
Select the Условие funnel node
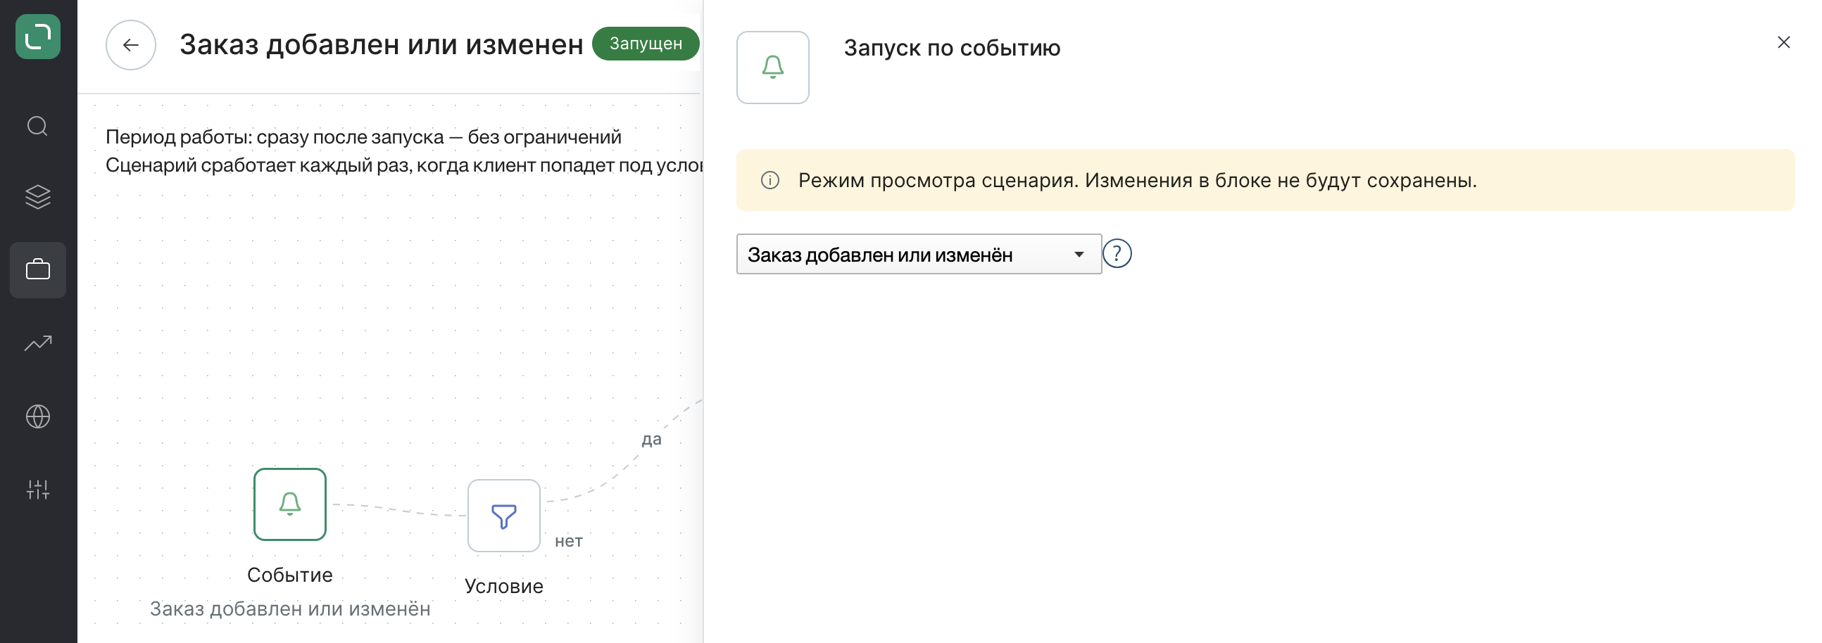pos(503,516)
